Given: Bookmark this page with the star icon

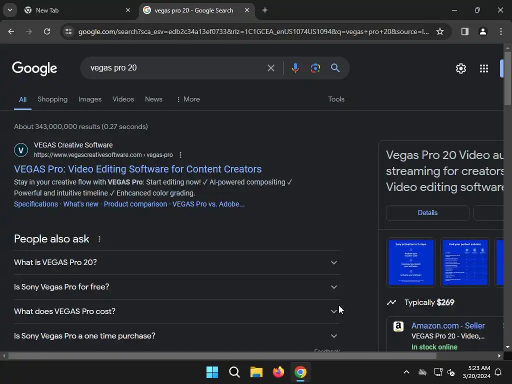Looking at the screenshot, I should (x=440, y=31).
